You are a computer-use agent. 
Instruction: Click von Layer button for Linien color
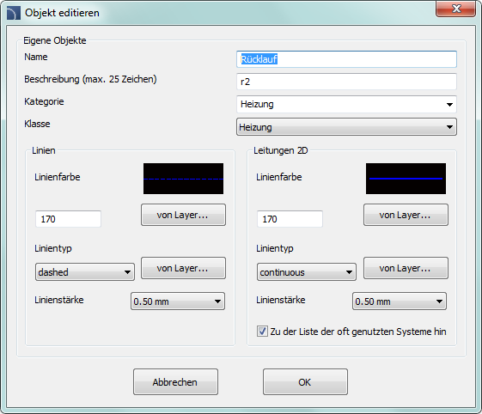[183, 215]
